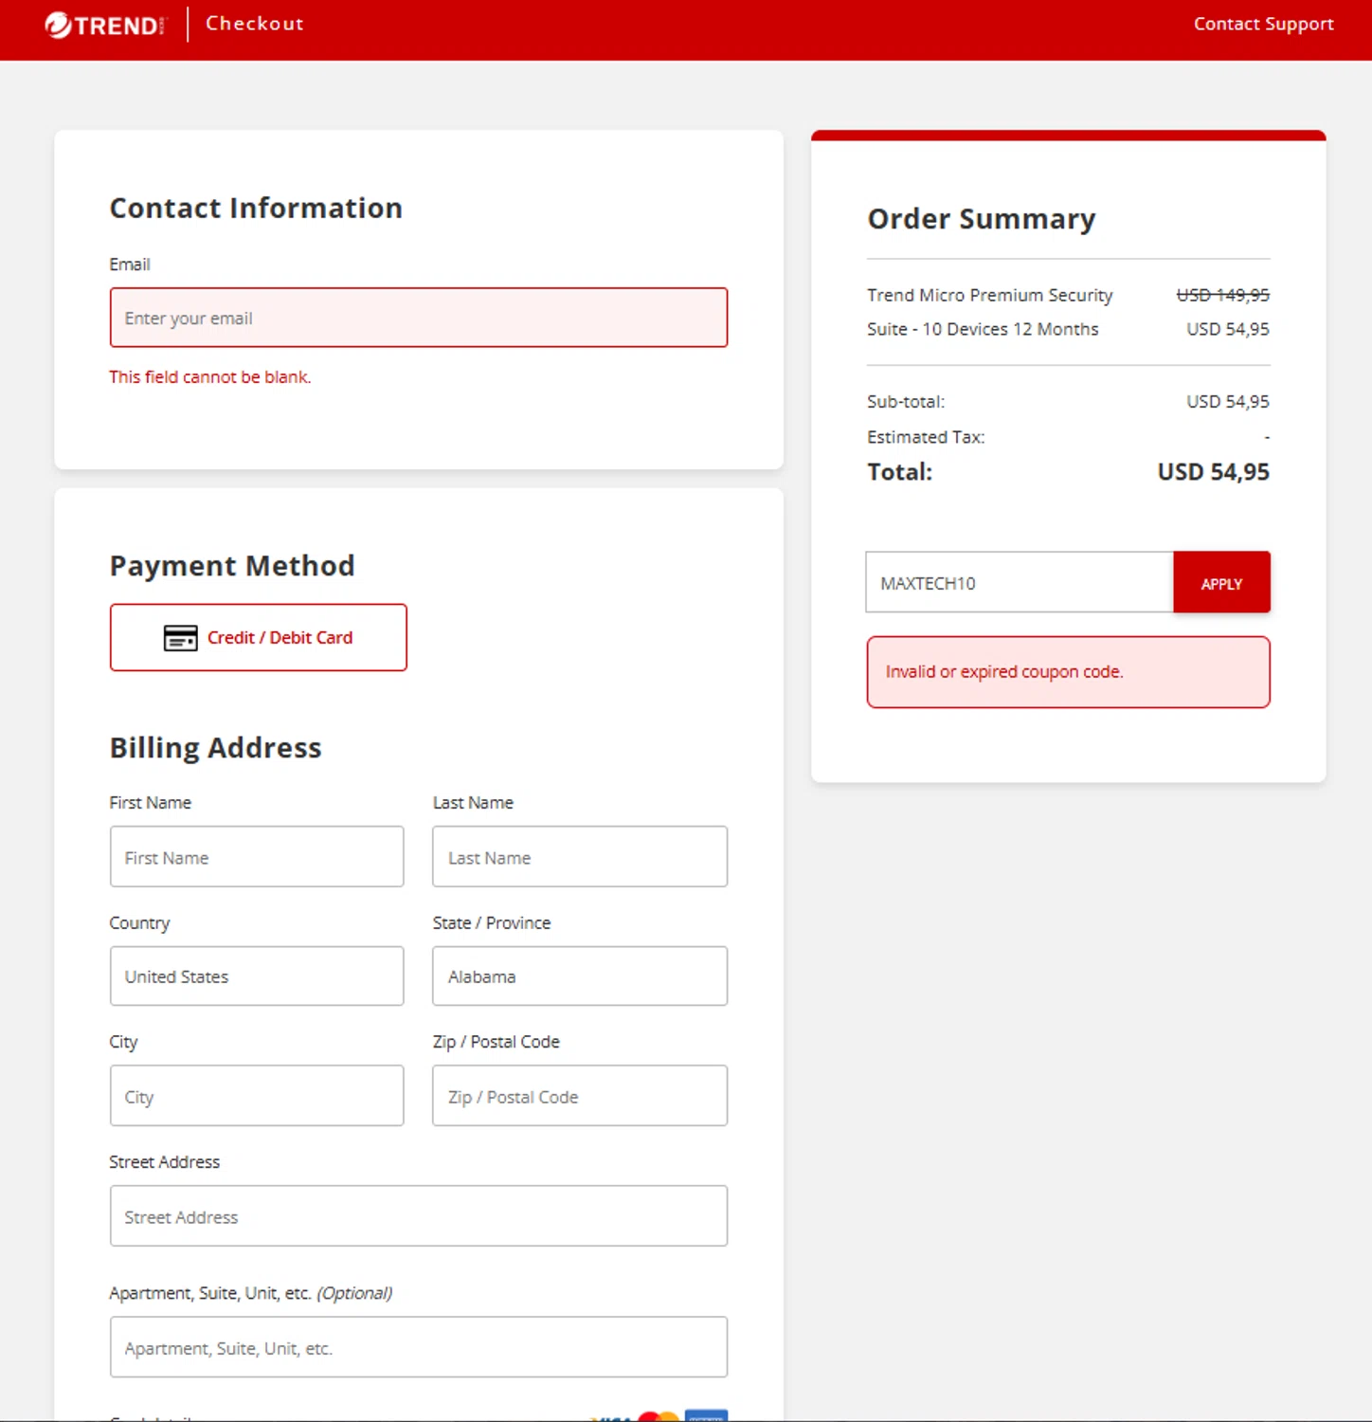Click the Checkout header label

[x=255, y=24]
